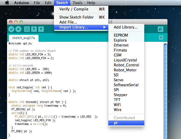The image size is (181, 139).
Task: Open the Edit menu
Action: pos(48,3)
